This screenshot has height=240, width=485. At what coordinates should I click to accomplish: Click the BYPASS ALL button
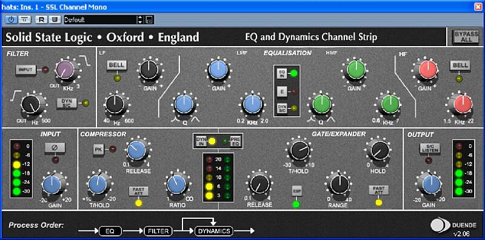(466, 37)
